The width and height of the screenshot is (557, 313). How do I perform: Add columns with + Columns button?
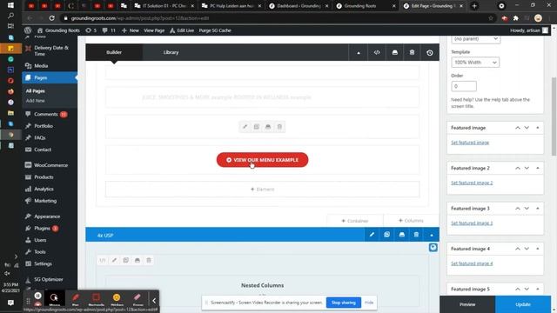(x=411, y=221)
